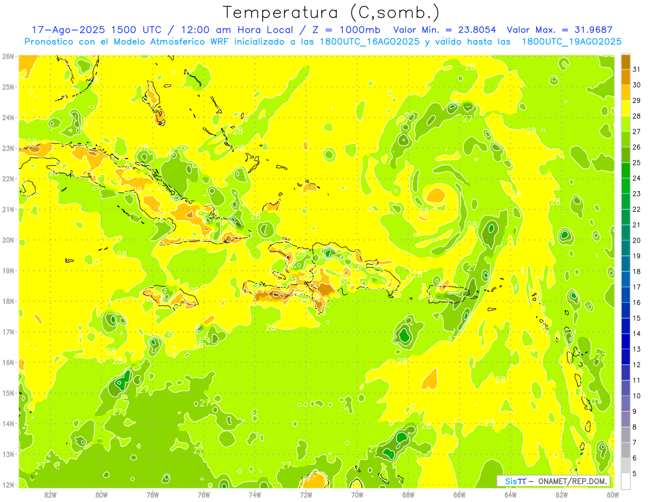Click the 11 label on the color scale

tap(637, 380)
